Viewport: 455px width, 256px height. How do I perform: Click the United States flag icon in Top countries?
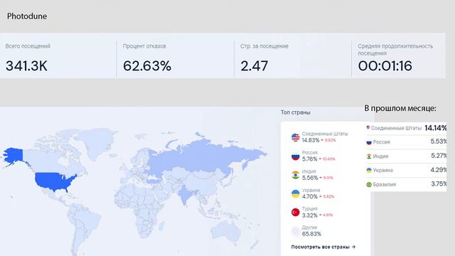(x=296, y=137)
